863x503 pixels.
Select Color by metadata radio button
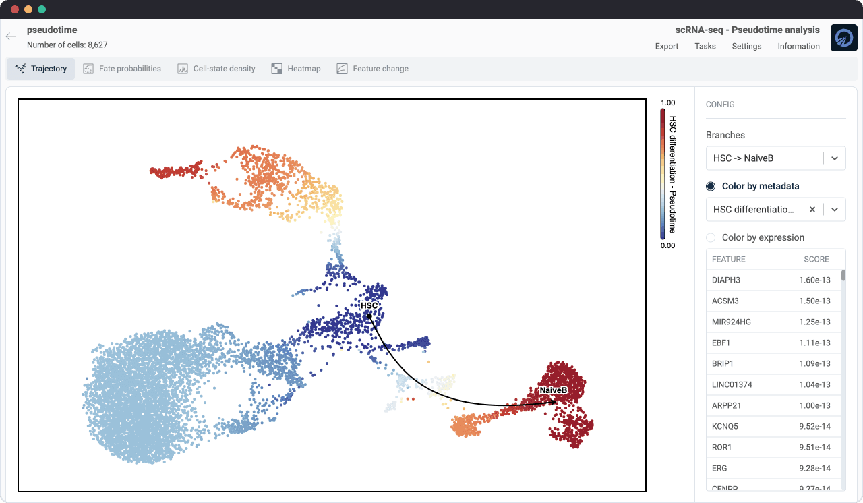pos(711,186)
